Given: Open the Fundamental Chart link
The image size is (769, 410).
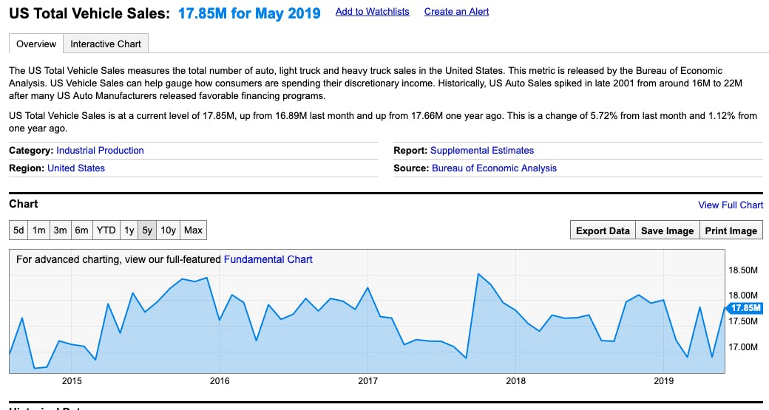Looking at the screenshot, I should pyautogui.click(x=268, y=260).
